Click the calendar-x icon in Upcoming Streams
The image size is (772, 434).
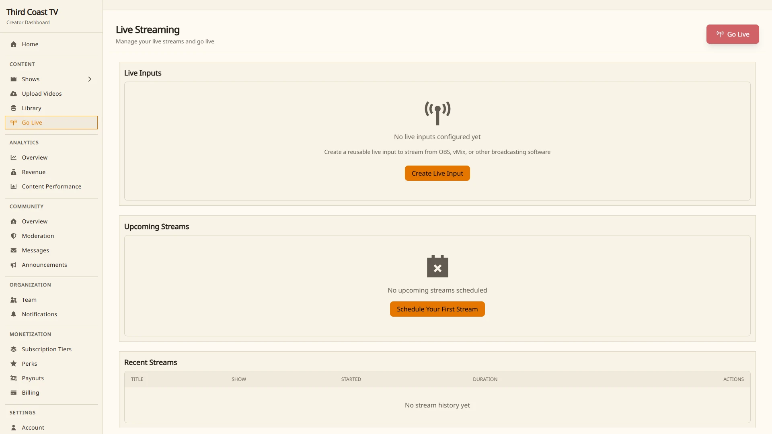tap(437, 266)
